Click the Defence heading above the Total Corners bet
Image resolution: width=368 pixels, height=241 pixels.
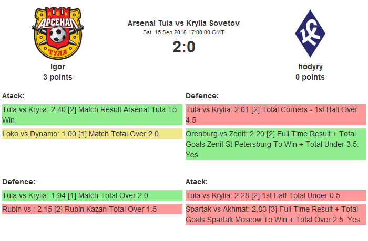pyautogui.click(x=202, y=96)
